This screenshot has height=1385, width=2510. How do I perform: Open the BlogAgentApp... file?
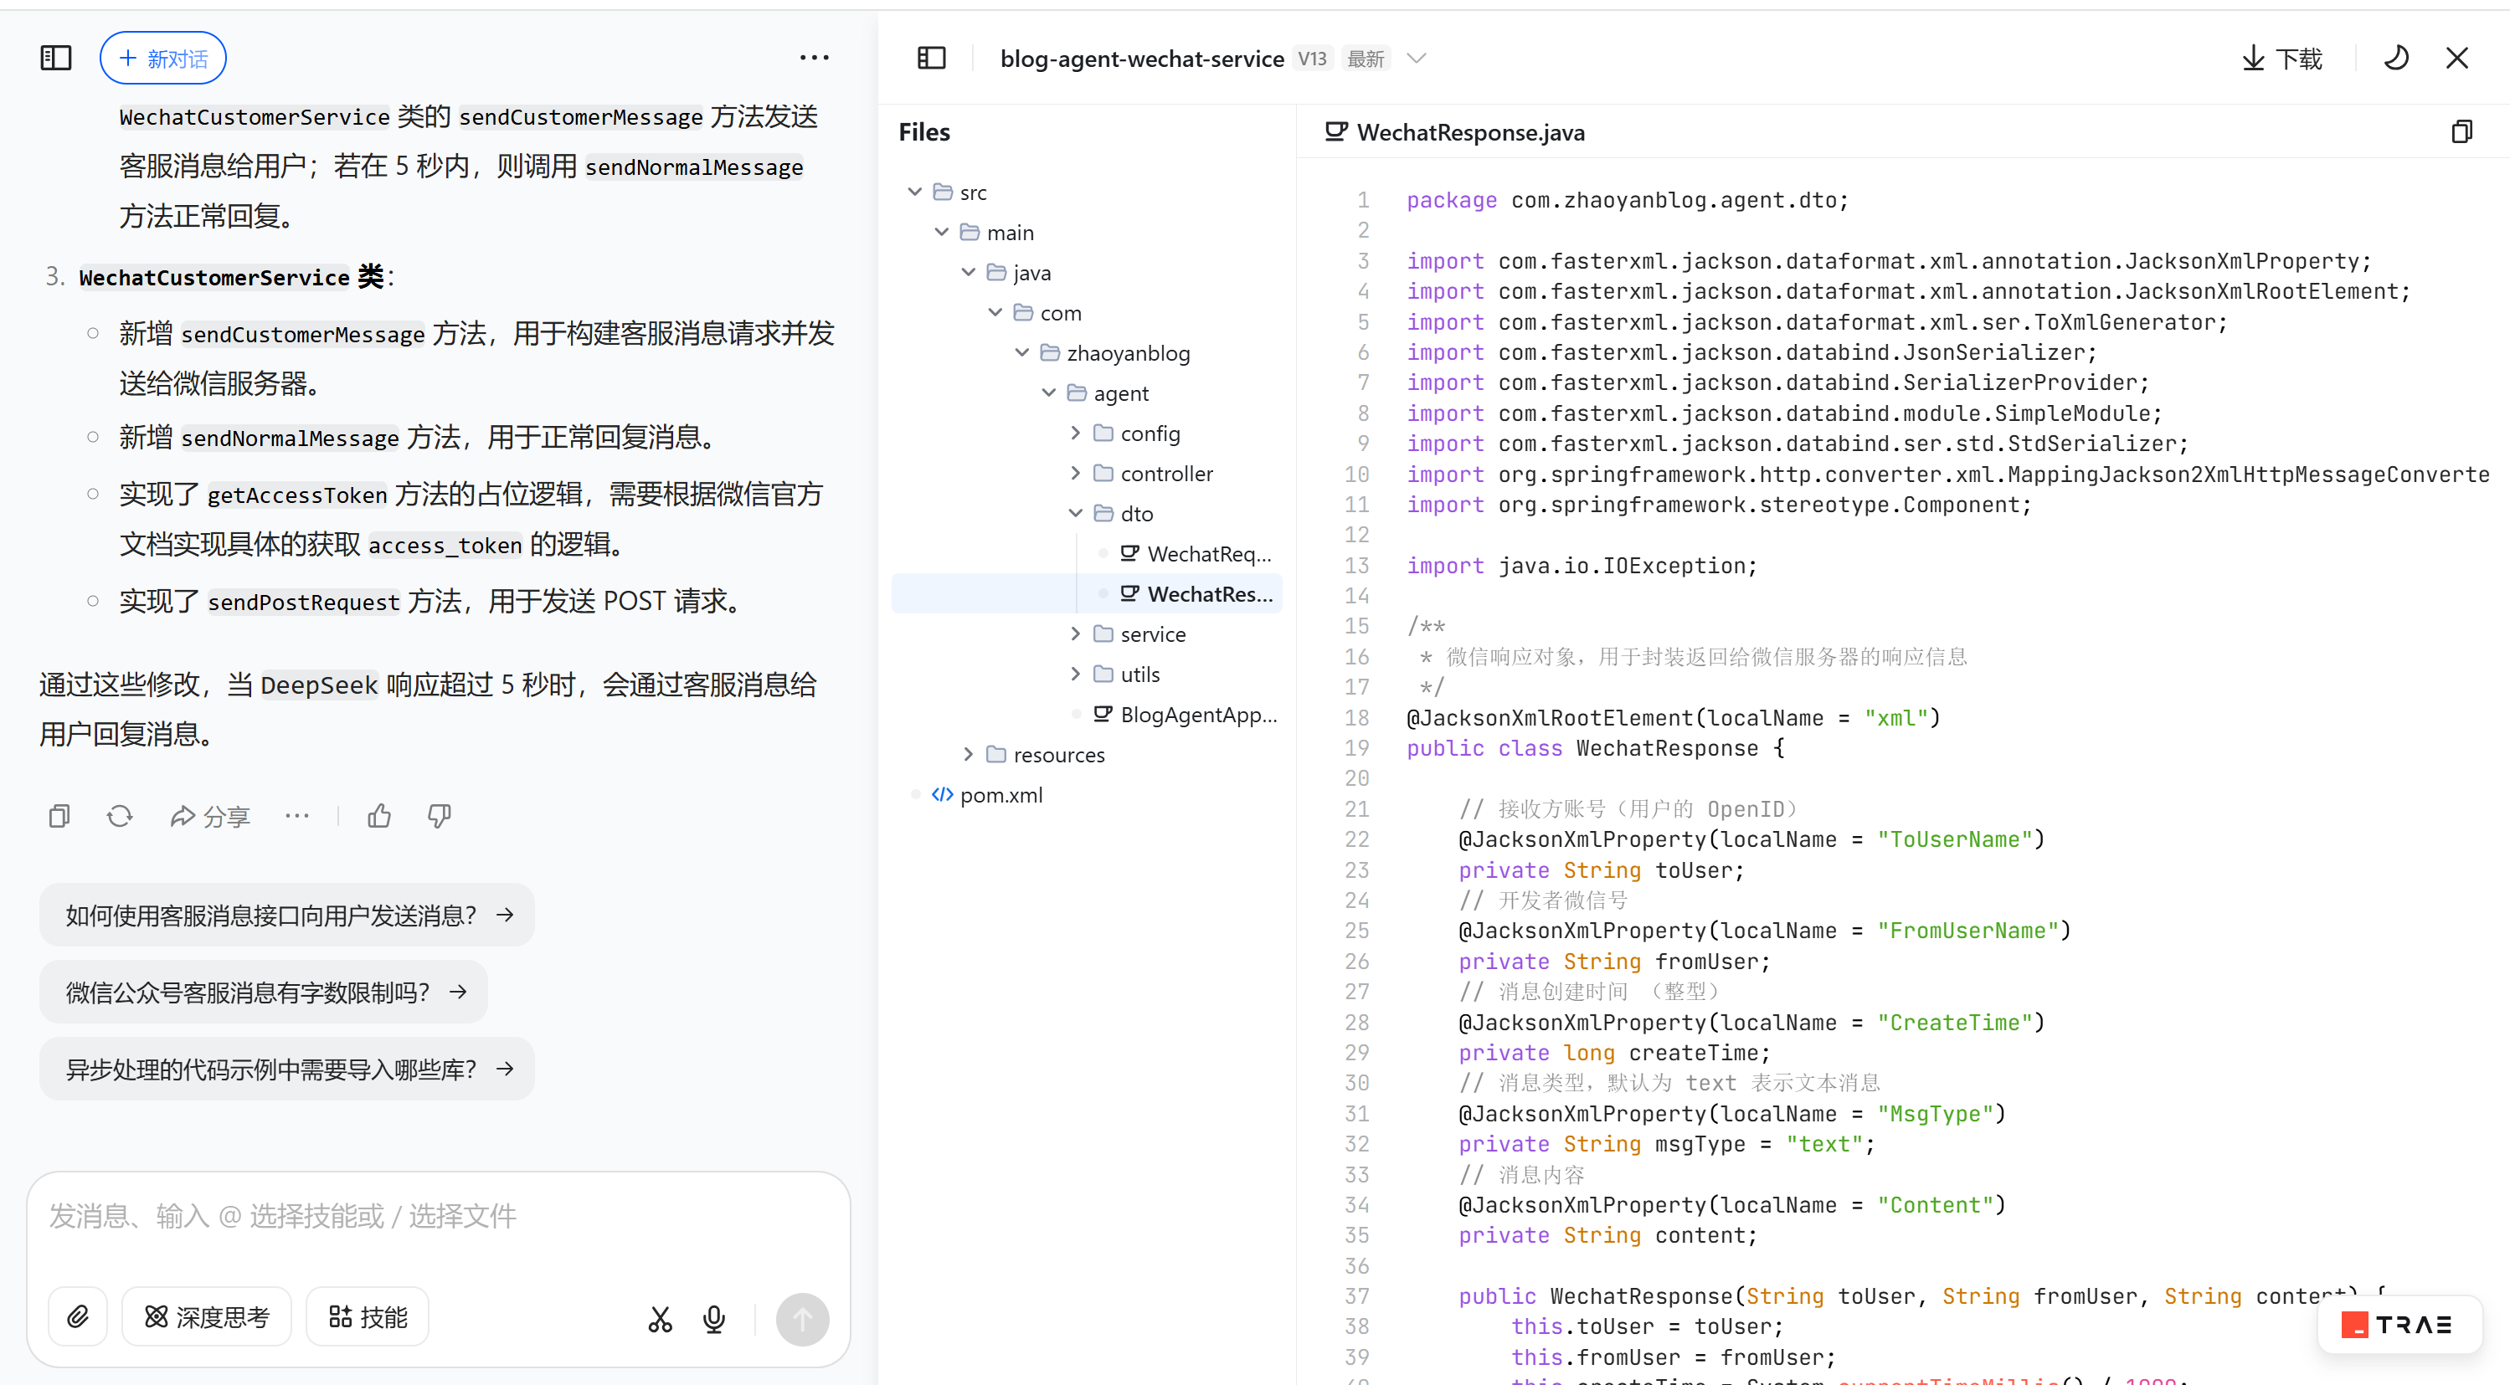[1185, 714]
